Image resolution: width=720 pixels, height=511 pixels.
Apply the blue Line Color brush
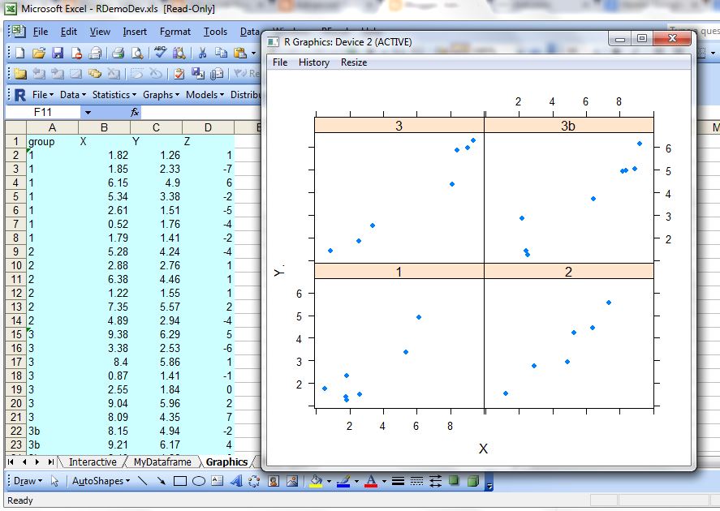(343, 481)
